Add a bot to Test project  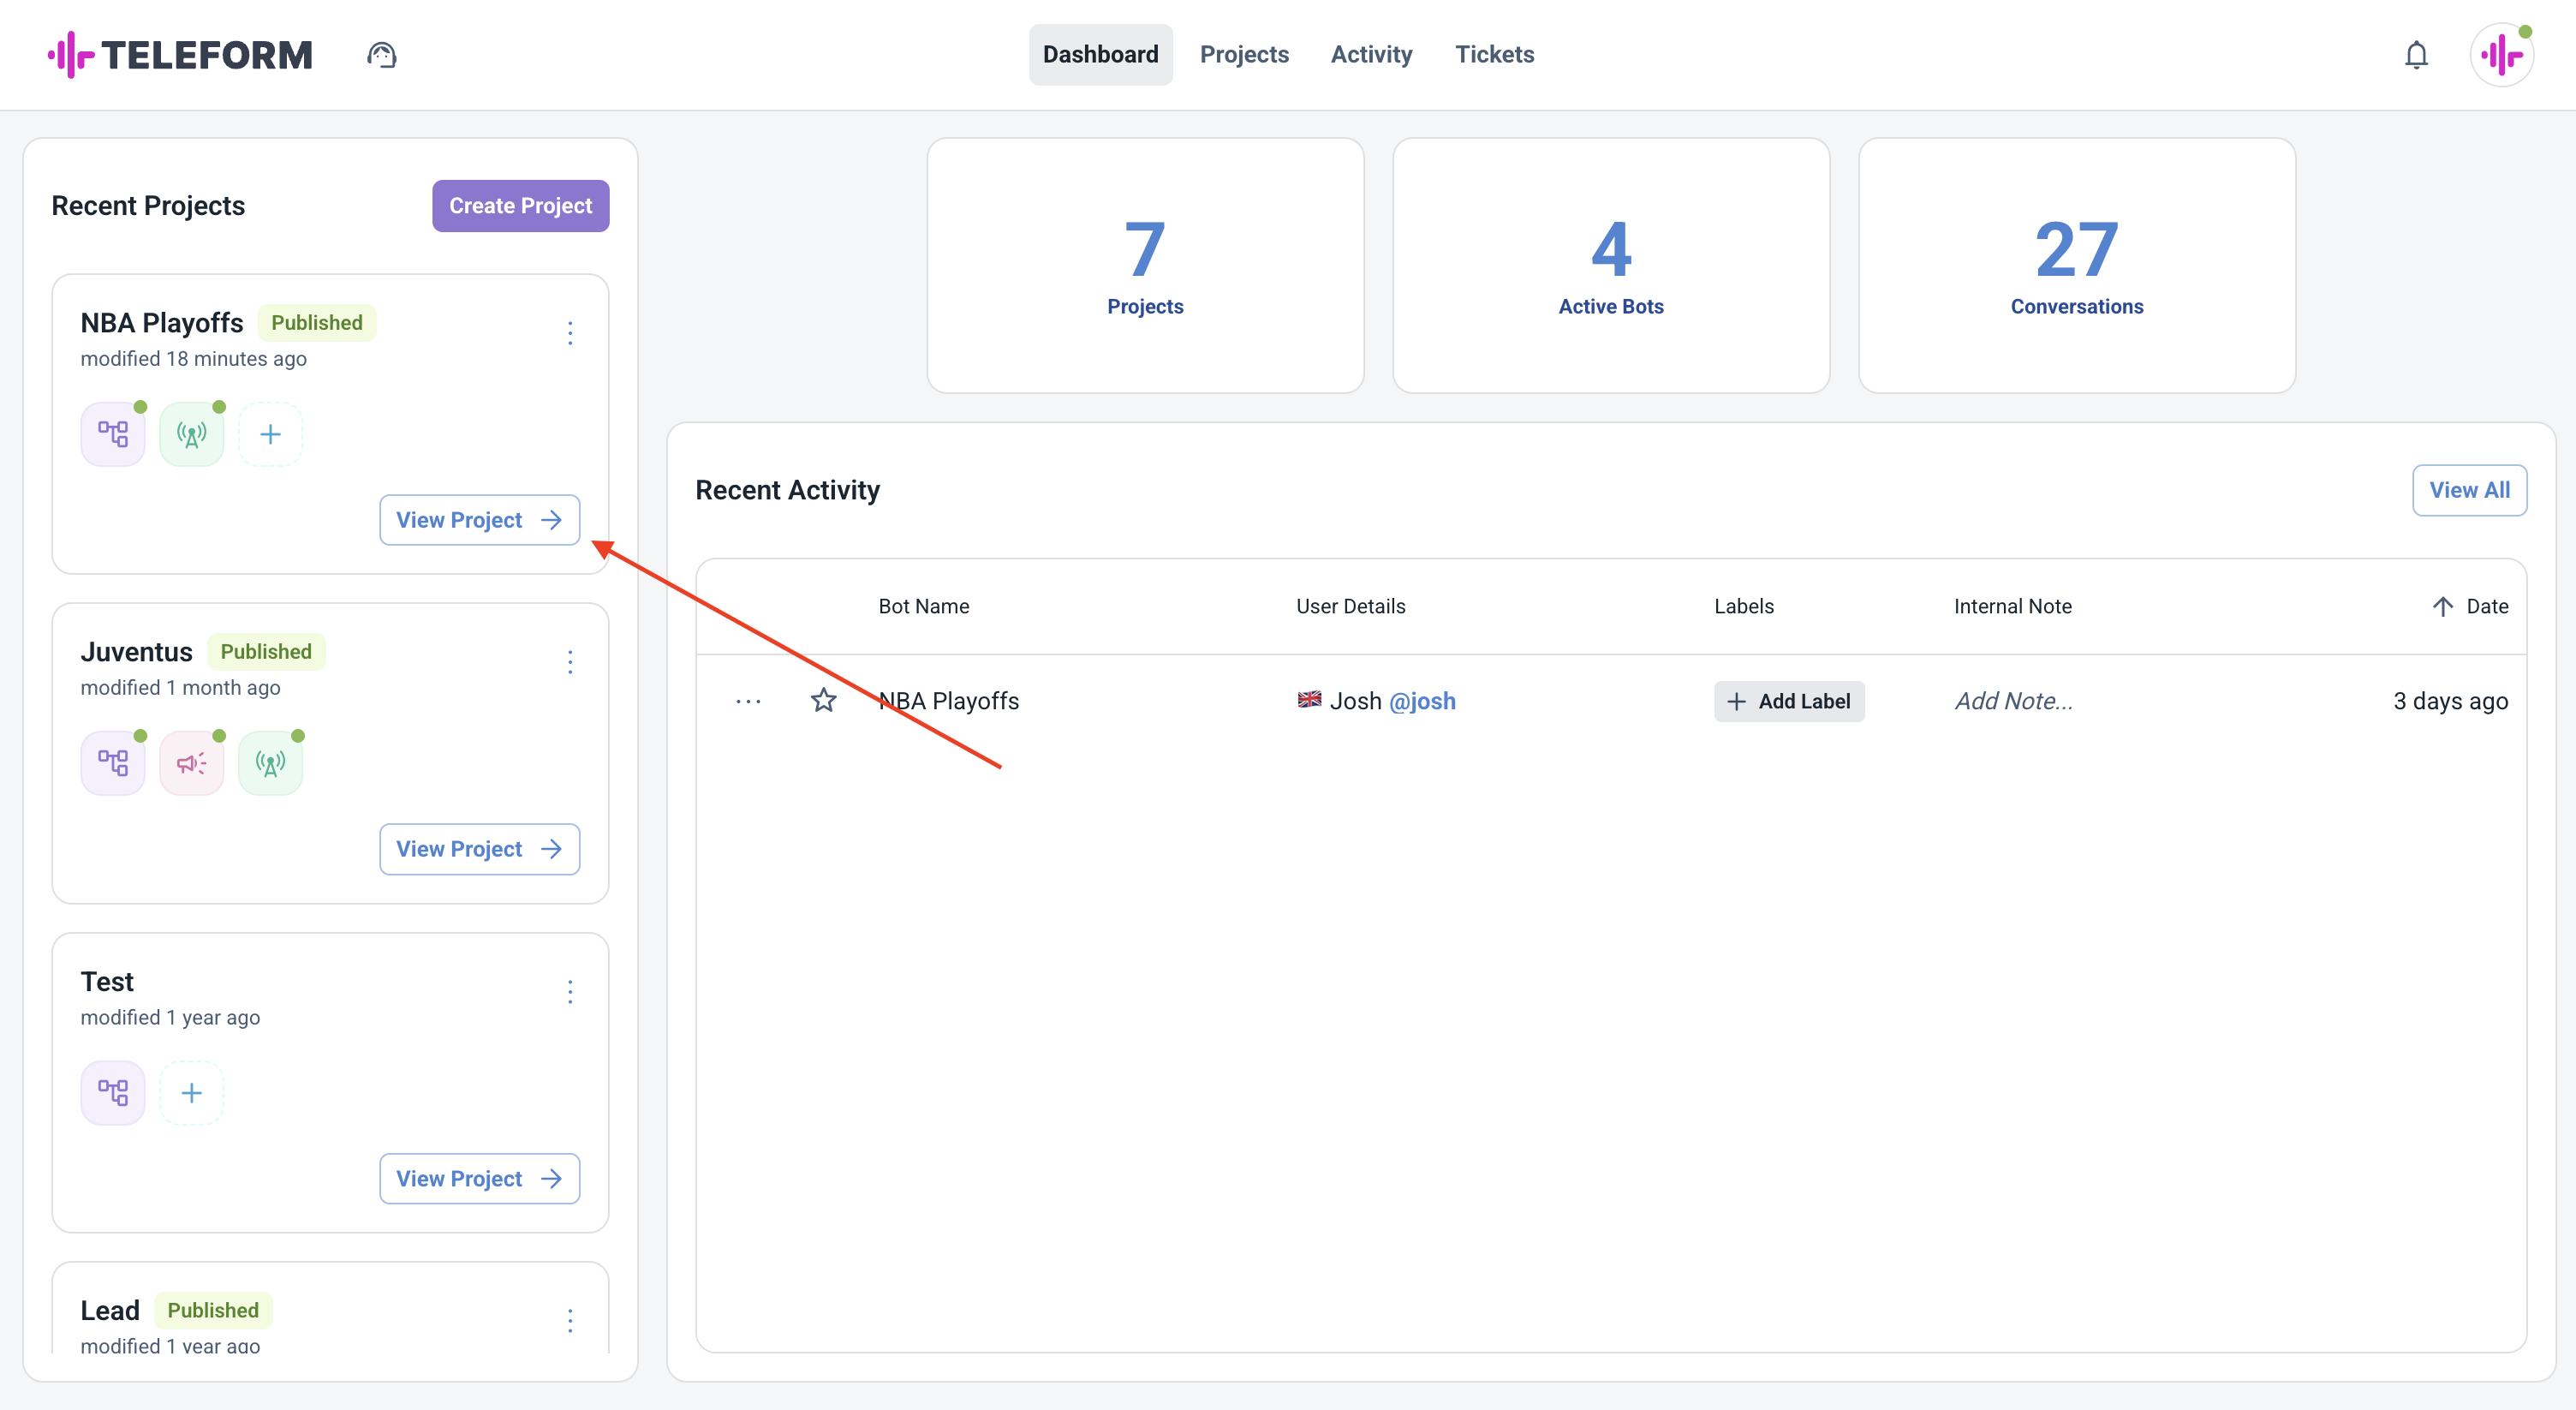pos(192,1093)
